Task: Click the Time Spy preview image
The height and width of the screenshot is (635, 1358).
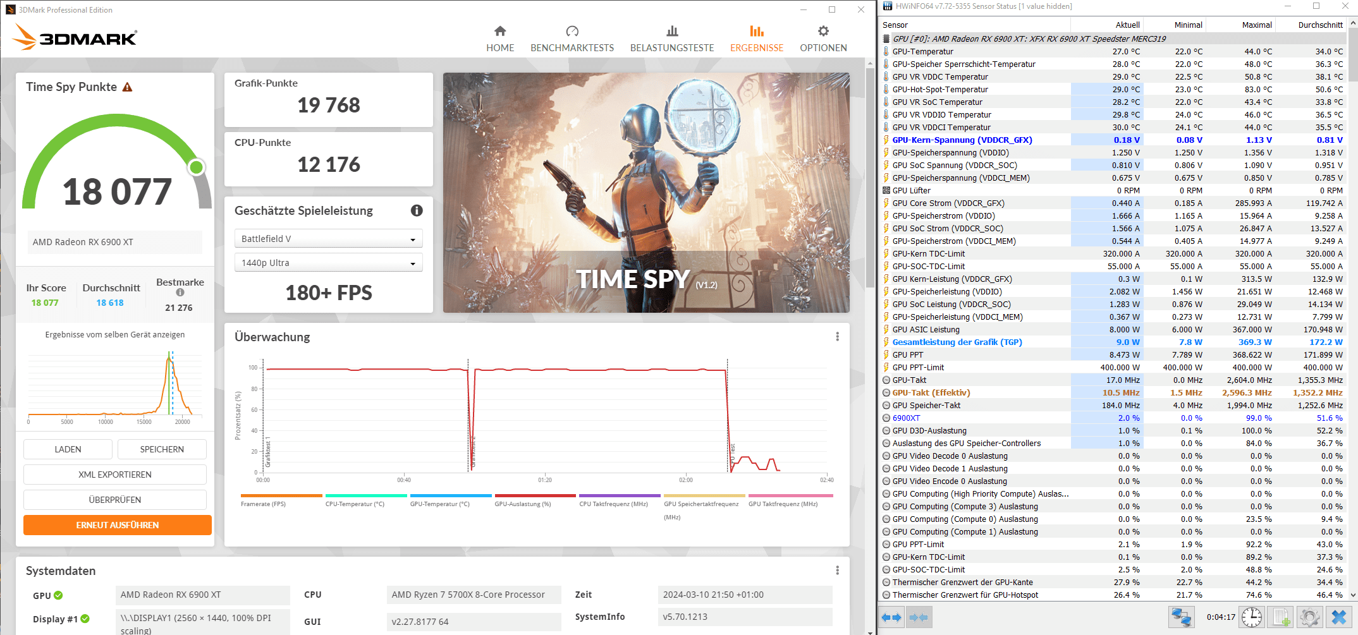Action: pos(646,193)
